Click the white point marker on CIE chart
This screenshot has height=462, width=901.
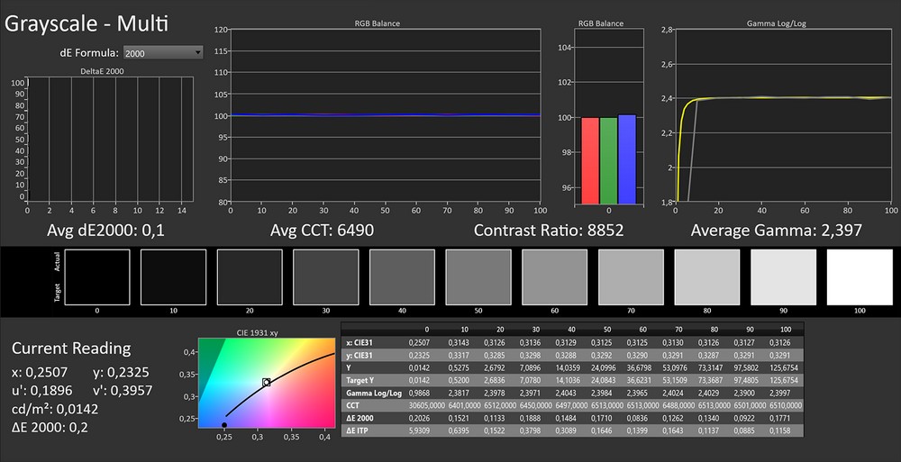(x=266, y=383)
